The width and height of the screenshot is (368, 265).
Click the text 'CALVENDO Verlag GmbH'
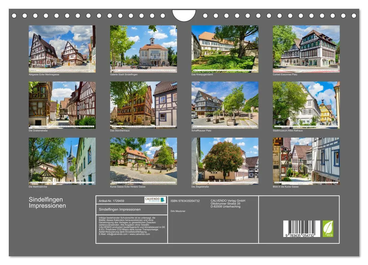[x=228, y=201]
